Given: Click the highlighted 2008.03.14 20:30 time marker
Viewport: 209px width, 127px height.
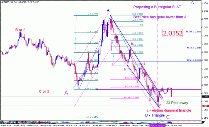Looking at the screenshot, I should pos(158,126).
